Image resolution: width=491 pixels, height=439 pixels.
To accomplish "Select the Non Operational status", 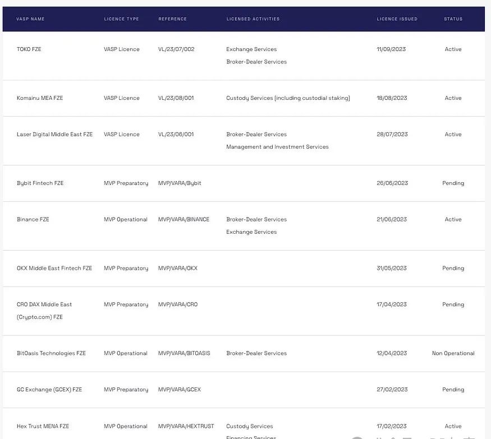I will [453, 353].
